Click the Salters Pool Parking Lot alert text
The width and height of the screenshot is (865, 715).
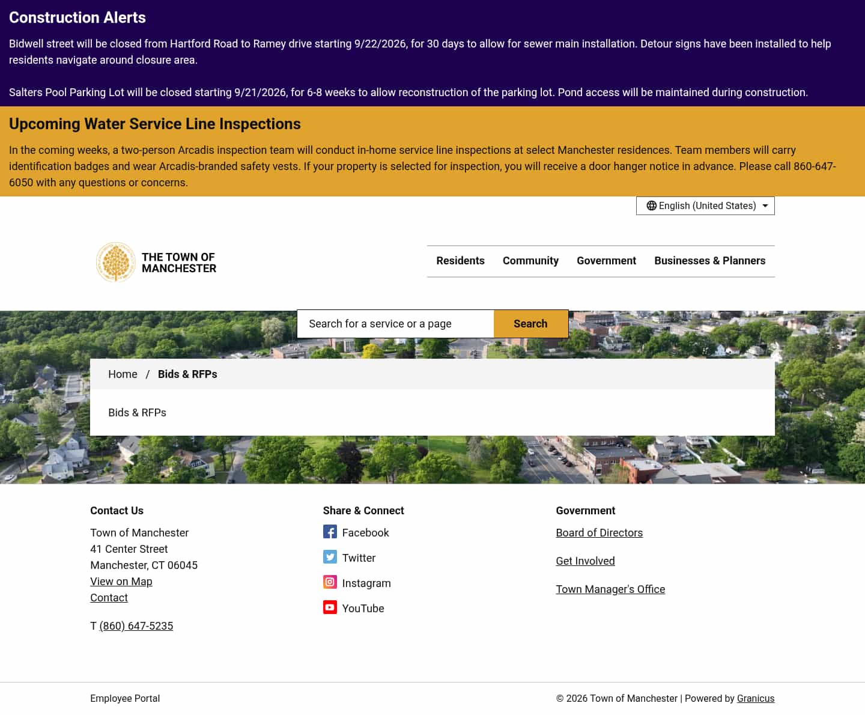(408, 92)
